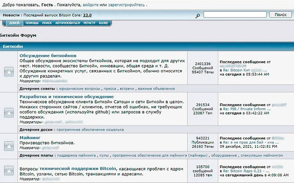This screenshot has height=183, width=294.
Task: Select the АВТОРИЗОВАТЬСЯ menu item
Action: pos(68,23)
